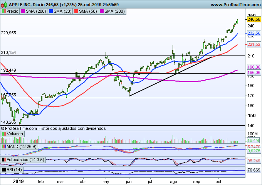The height and width of the screenshot is (185, 262).
Task: Click the bold 150 price axis label
Action: pos(252,116)
